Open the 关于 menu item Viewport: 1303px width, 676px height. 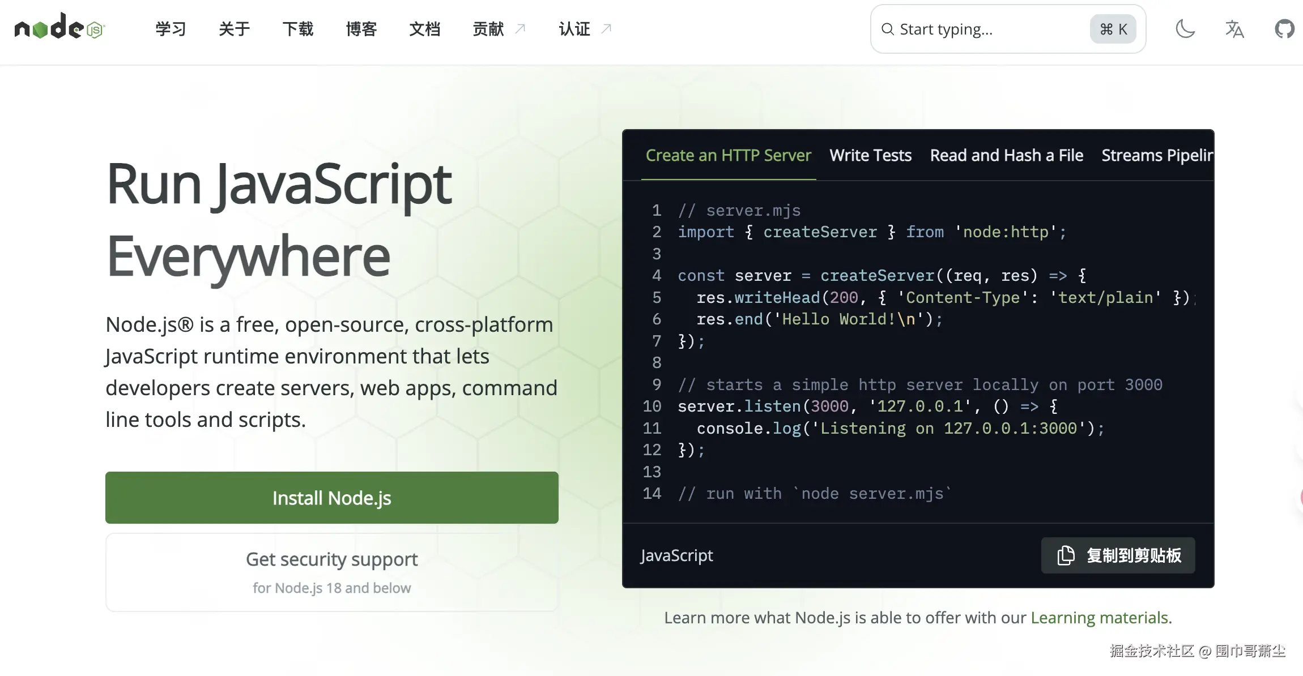[x=234, y=29]
